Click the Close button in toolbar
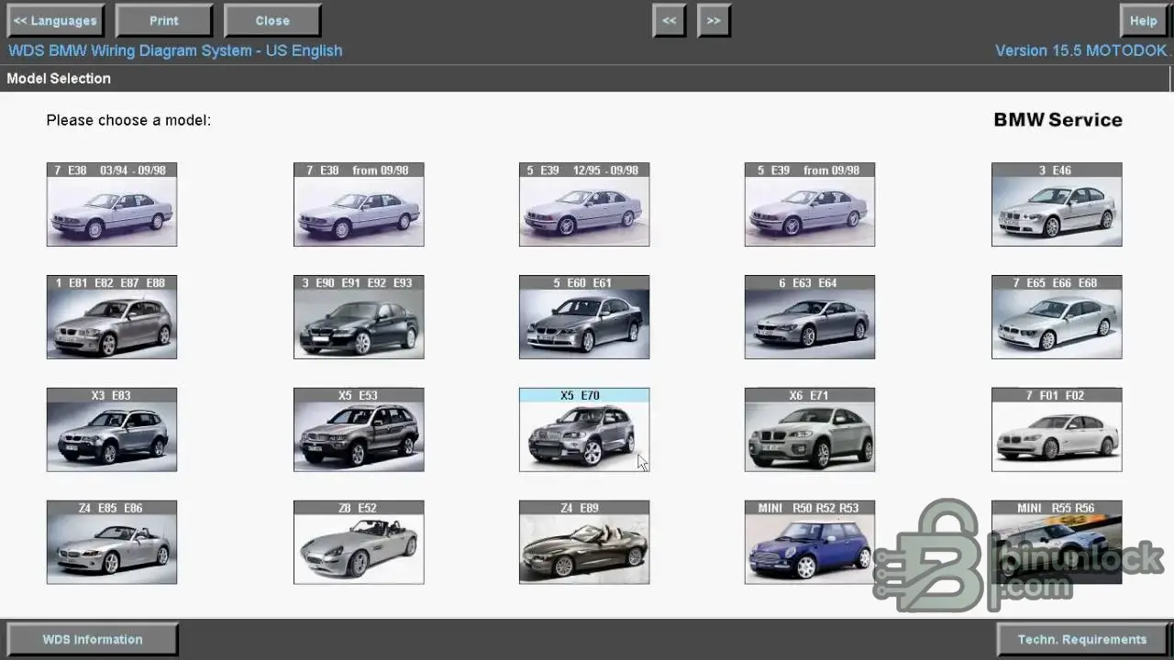The width and height of the screenshot is (1174, 660). [272, 20]
